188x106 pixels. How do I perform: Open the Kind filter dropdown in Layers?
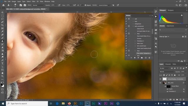coord(164,68)
